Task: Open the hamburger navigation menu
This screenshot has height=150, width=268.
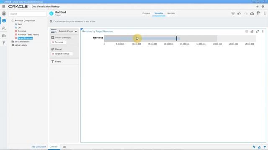Action: tap(4, 7)
